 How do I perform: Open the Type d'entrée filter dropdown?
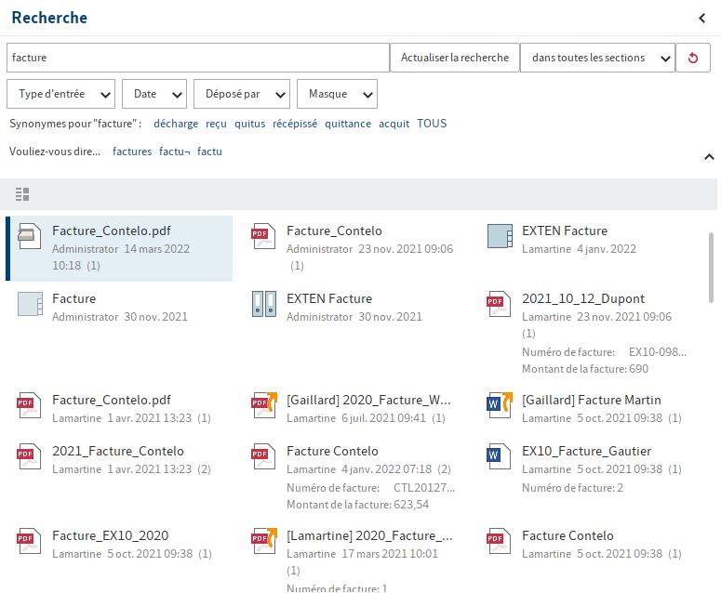tap(60, 94)
